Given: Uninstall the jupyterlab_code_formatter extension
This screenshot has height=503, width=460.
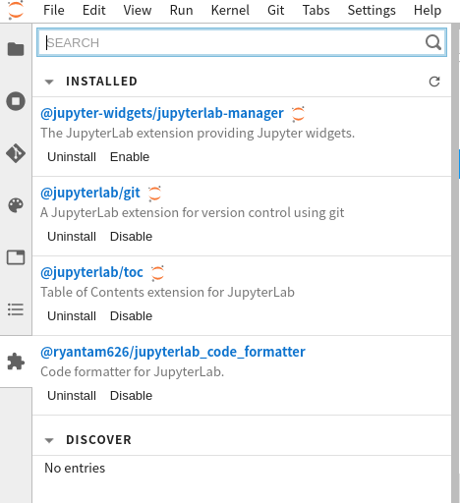Looking at the screenshot, I should click(72, 396).
